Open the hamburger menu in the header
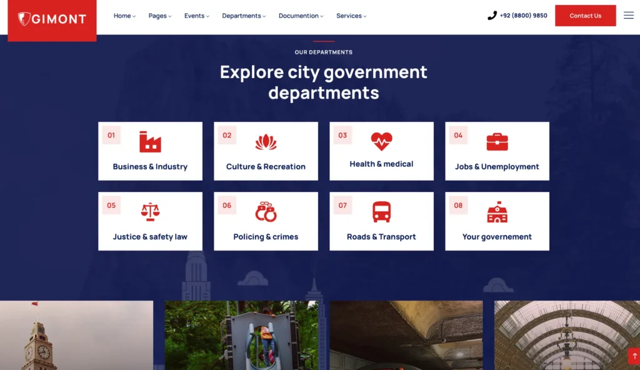 [628, 16]
